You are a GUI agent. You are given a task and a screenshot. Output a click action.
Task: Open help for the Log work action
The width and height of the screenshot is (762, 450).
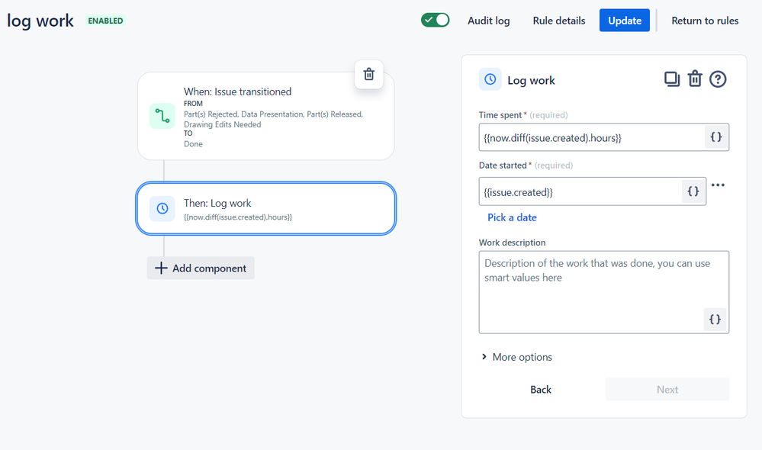(x=718, y=79)
